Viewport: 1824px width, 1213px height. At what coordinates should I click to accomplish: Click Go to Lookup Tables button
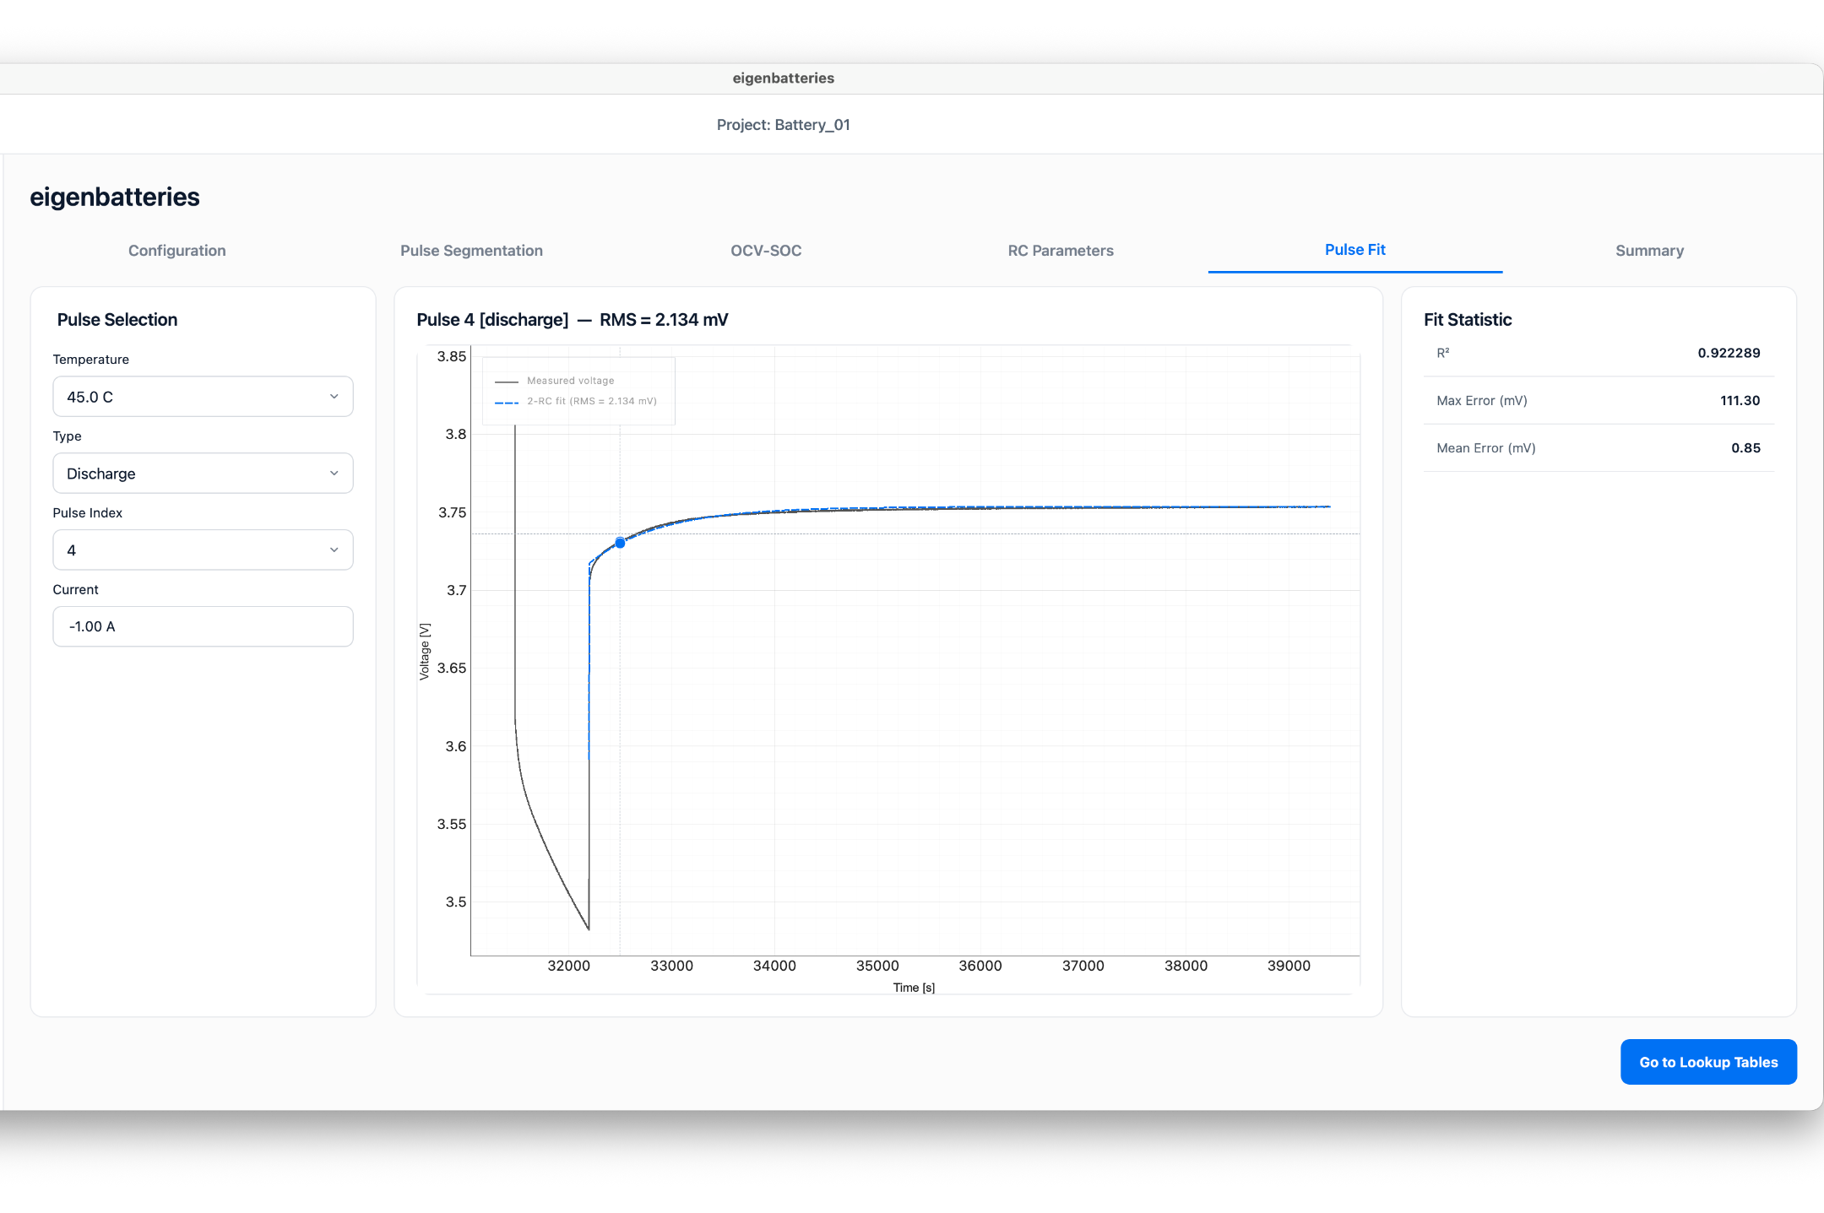[1708, 1062]
